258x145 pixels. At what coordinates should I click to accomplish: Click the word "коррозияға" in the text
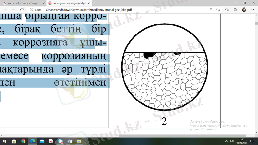pos(40,43)
